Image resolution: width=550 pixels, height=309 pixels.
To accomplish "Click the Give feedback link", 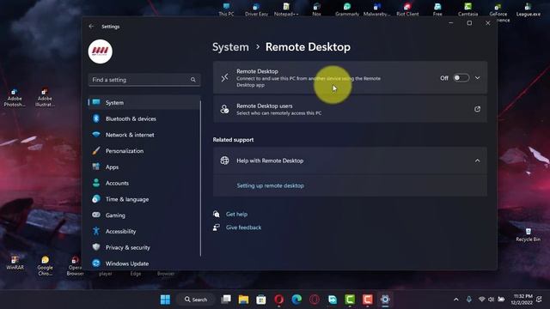I will click(x=243, y=227).
